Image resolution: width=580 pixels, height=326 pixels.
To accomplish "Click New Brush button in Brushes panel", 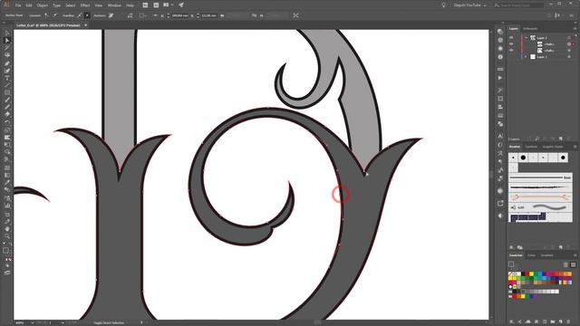I will coord(561,247).
